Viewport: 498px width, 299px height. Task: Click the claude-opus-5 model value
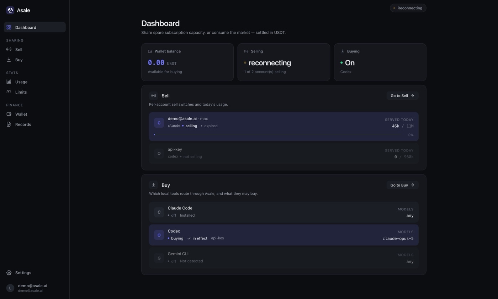398,239
